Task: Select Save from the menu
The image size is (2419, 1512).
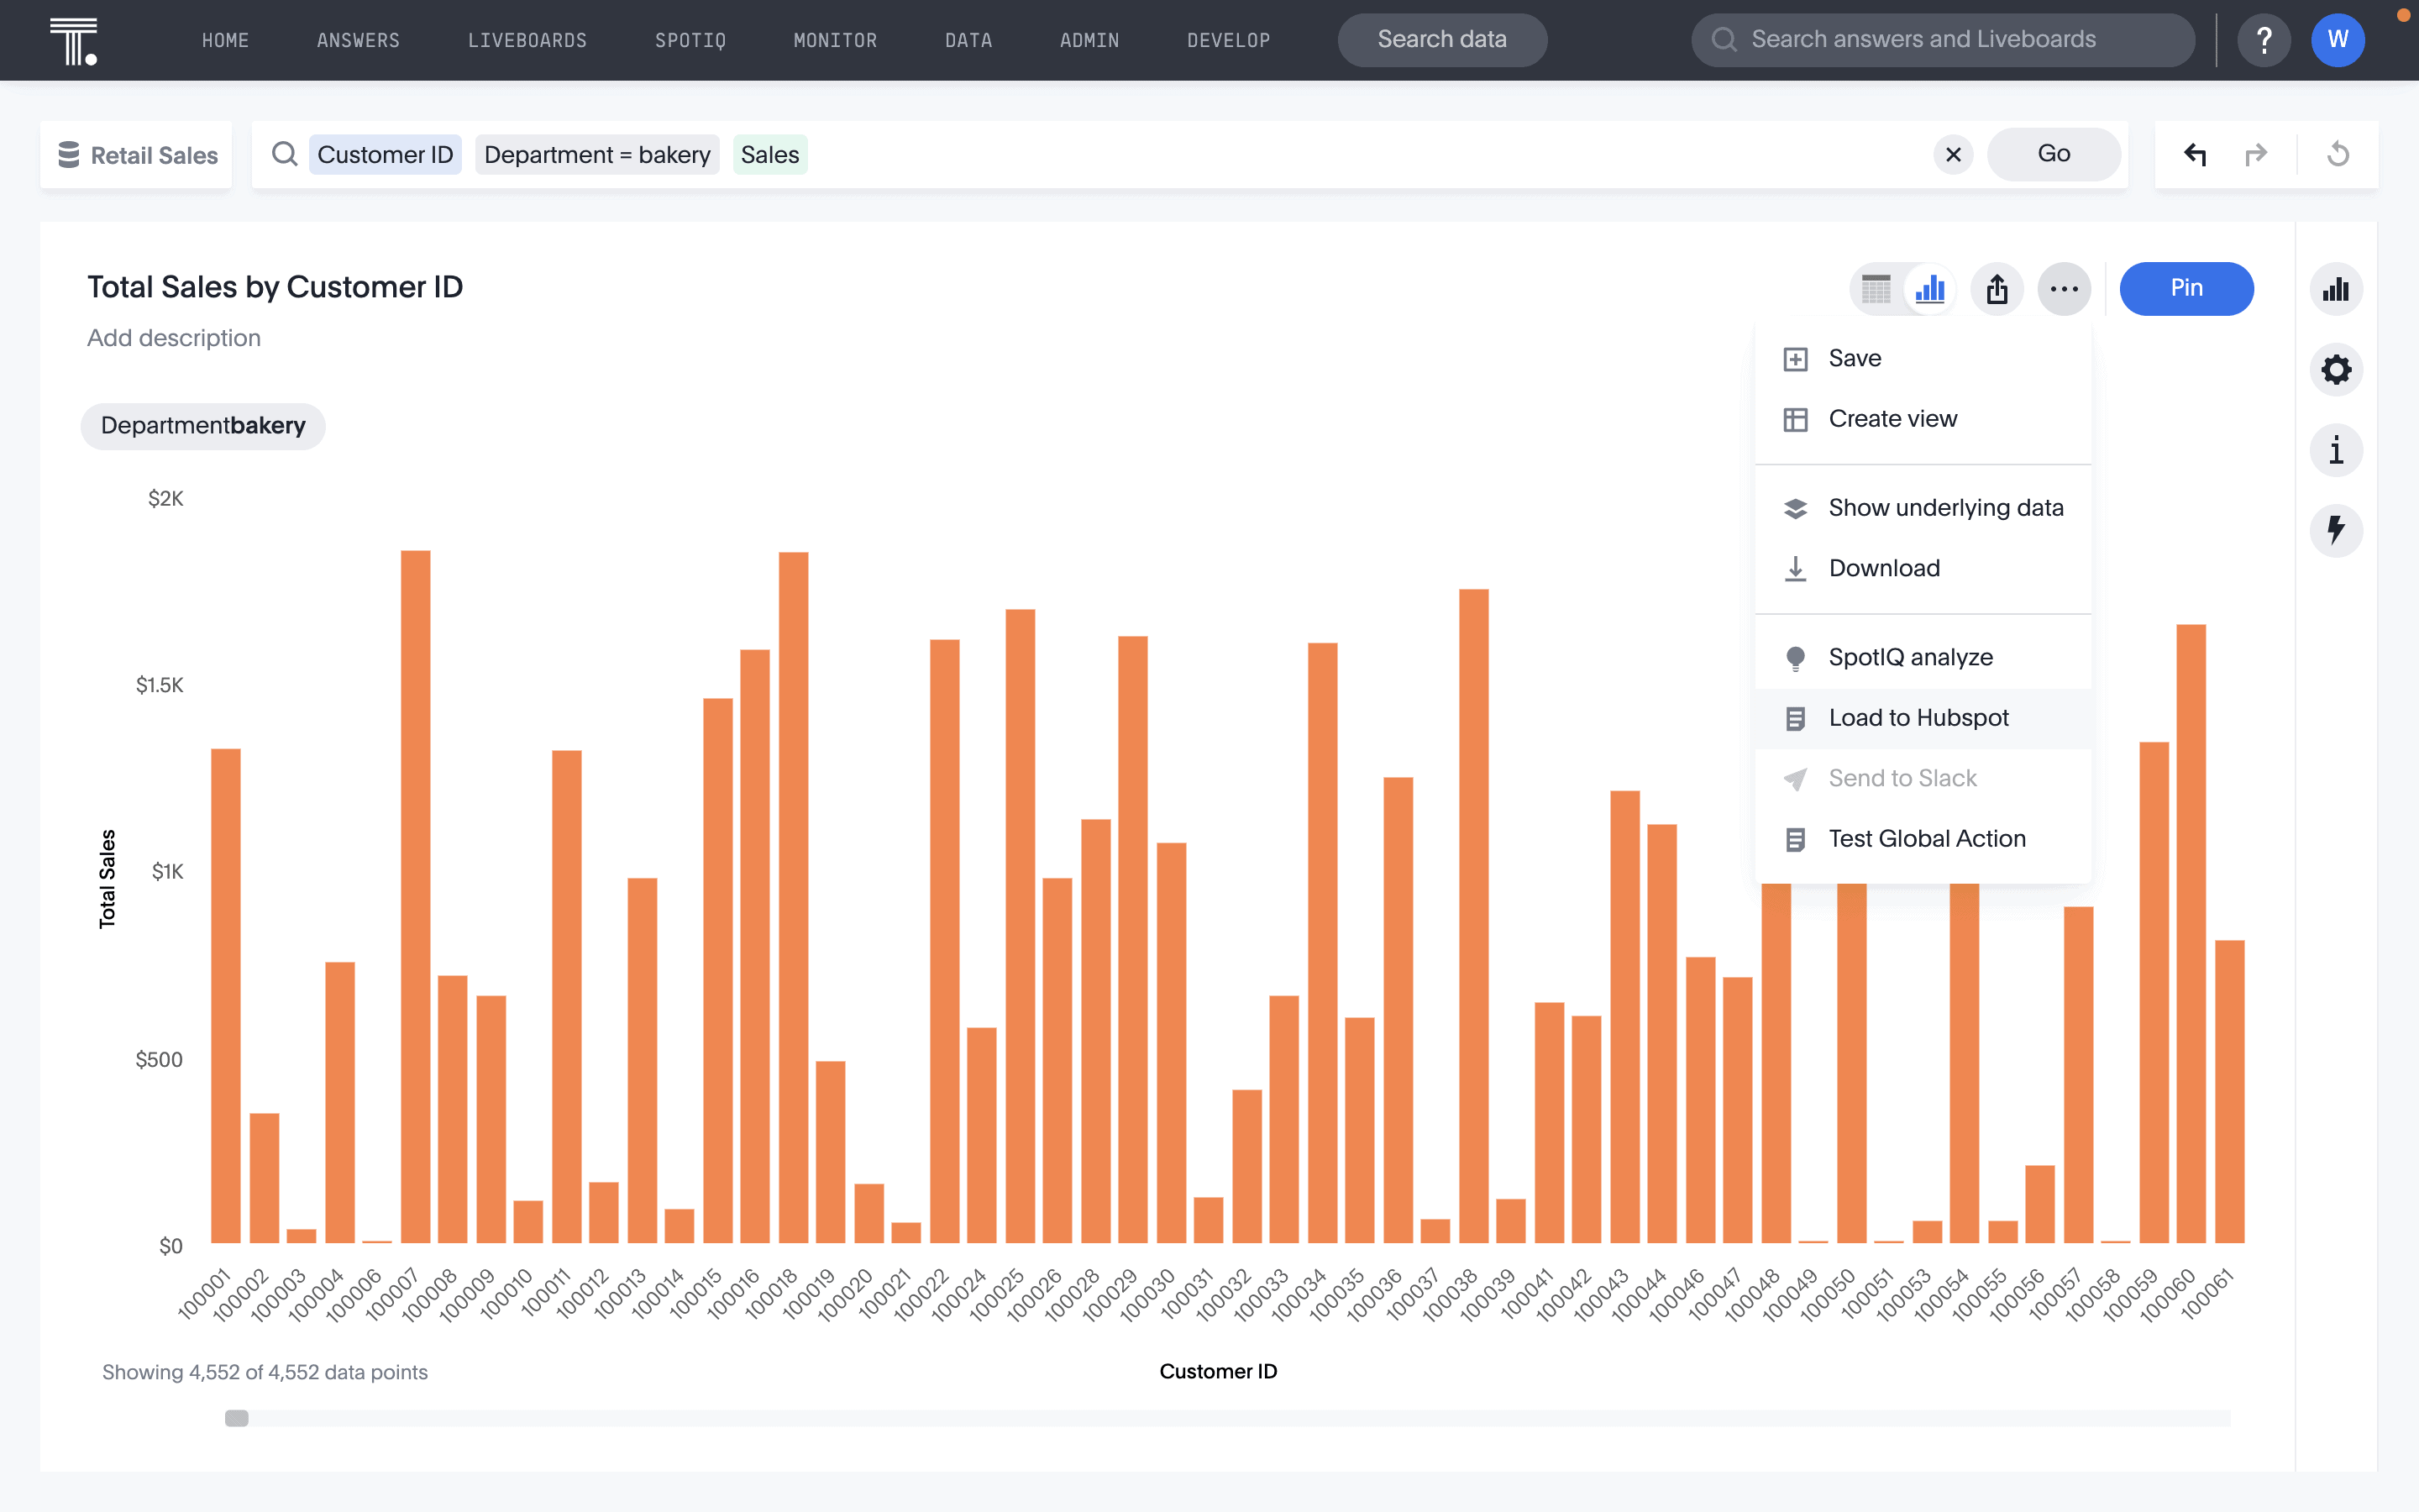Action: pyautogui.click(x=1923, y=359)
